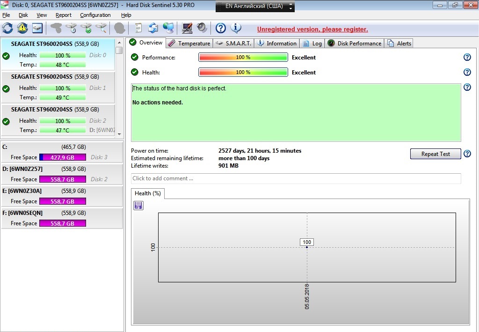
Task: Click the Repeat Test button
Action: (435, 154)
